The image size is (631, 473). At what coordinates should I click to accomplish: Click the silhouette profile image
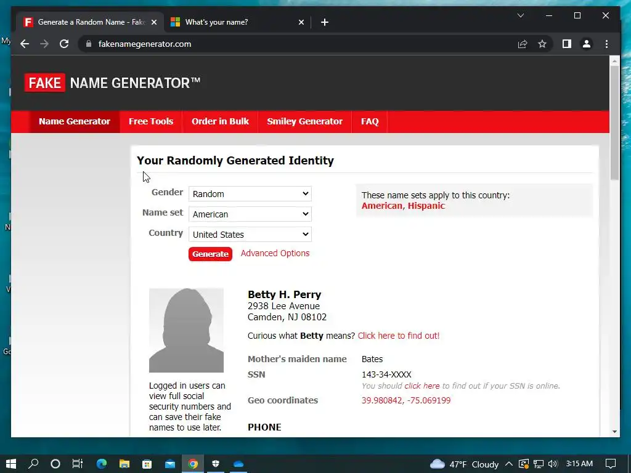[186, 330]
